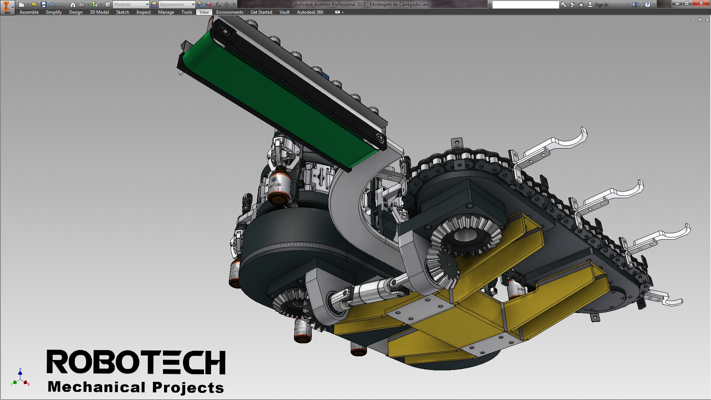Create a new file with New icon
711x400 pixels.
pyautogui.click(x=21, y=4)
